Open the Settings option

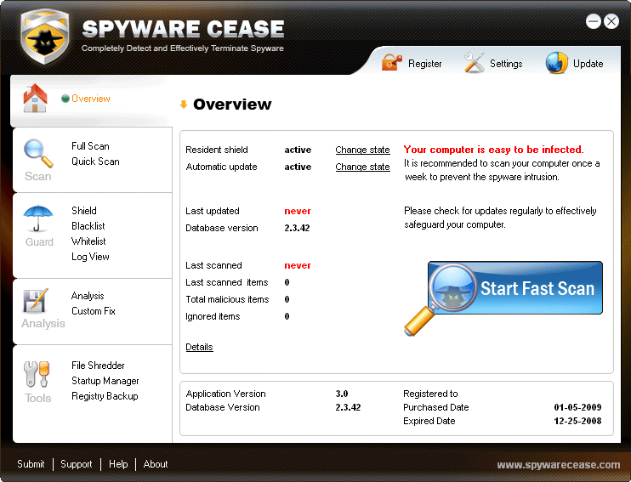pos(506,64)
